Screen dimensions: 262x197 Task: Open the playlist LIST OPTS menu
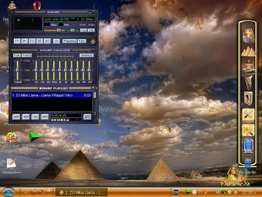click(87, 117)
